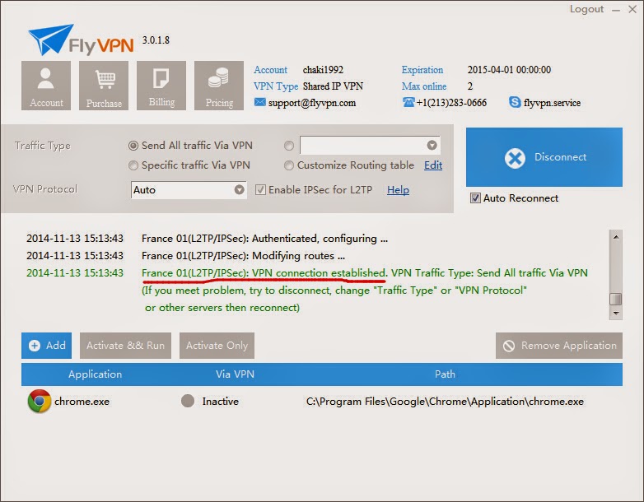The width and height of the screenshot is (644, 502).
Task: Click the Application column header
Action: [95, 374]
